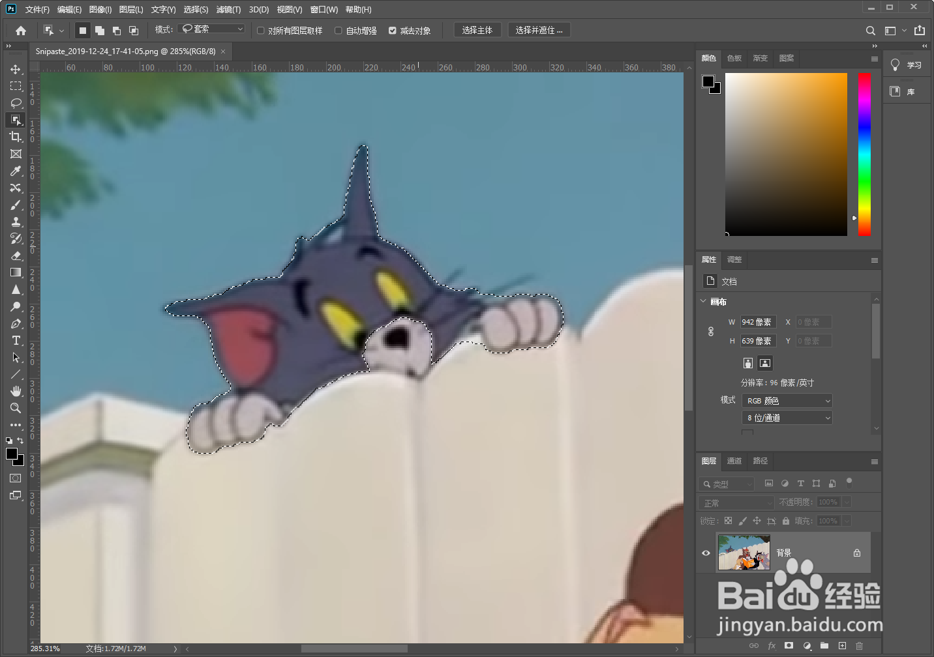Create a new layer
The image size is (934, 657).
[842, 646]
